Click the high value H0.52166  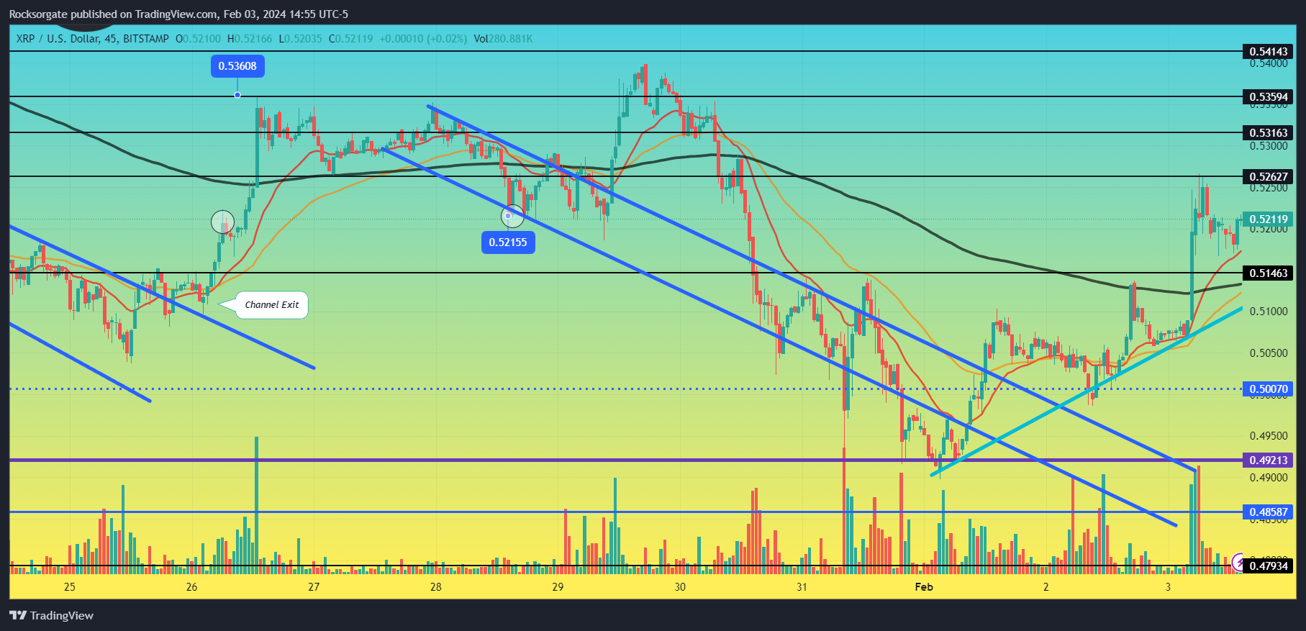pos(250,39)
